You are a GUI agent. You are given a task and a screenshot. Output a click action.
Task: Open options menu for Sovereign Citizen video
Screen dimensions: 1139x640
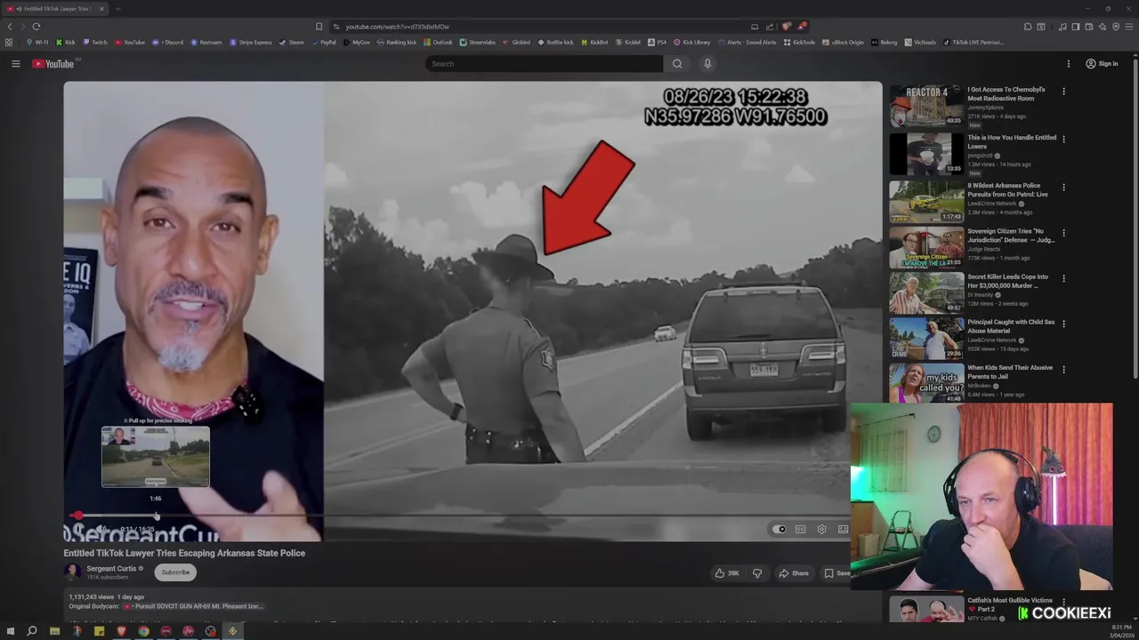(1063, 233)
